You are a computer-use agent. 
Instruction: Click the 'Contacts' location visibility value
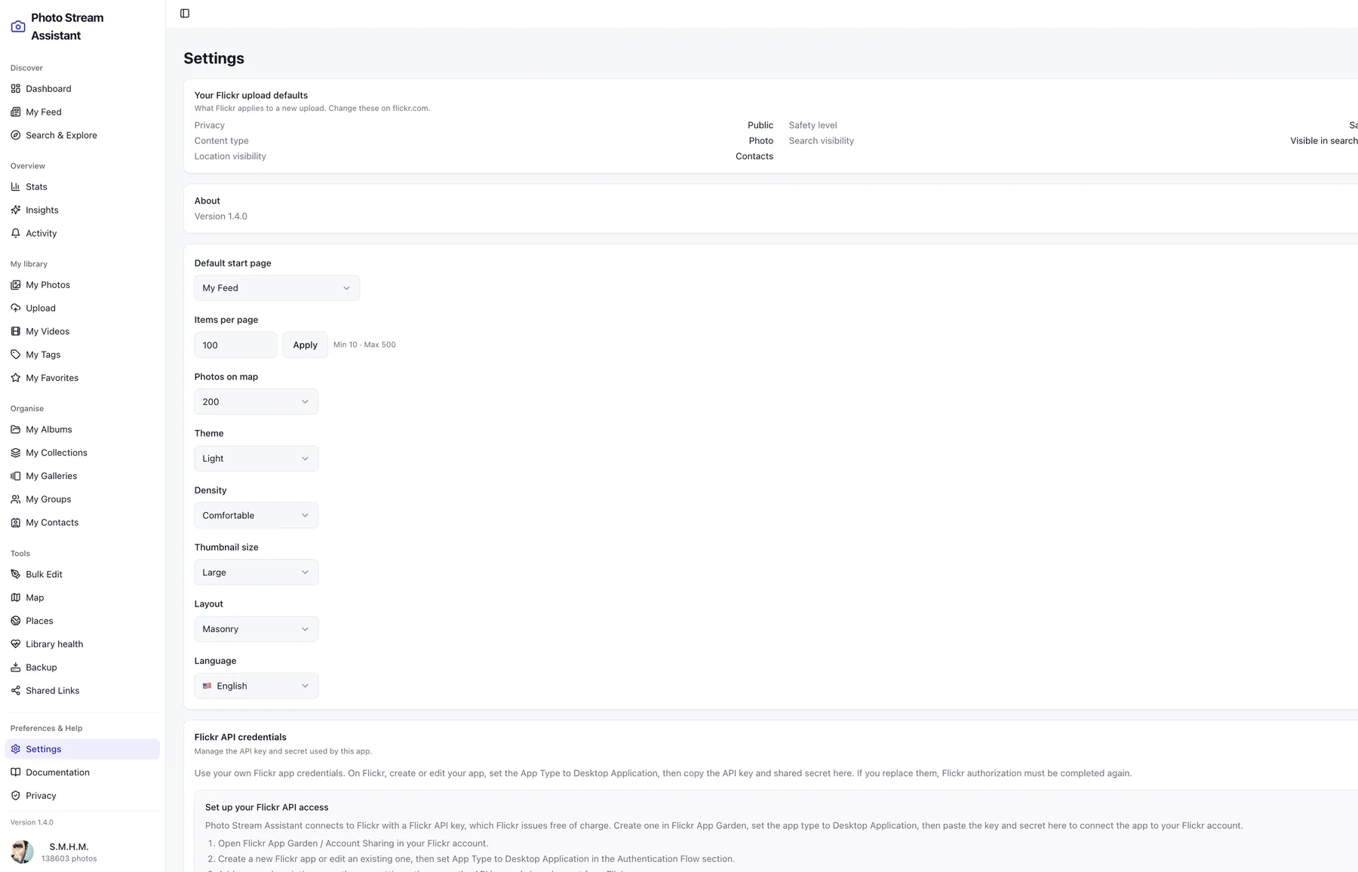tap(754, 156)
